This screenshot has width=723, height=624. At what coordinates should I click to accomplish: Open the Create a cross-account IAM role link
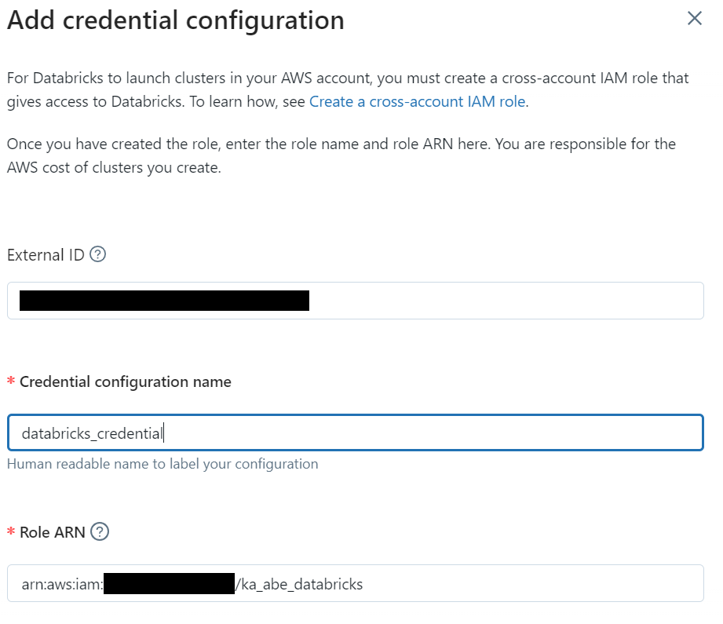[418, 101]
